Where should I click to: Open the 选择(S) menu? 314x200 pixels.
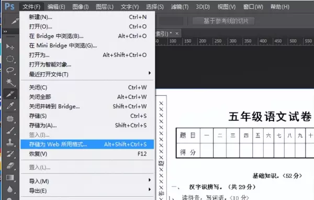coord(154,7)
